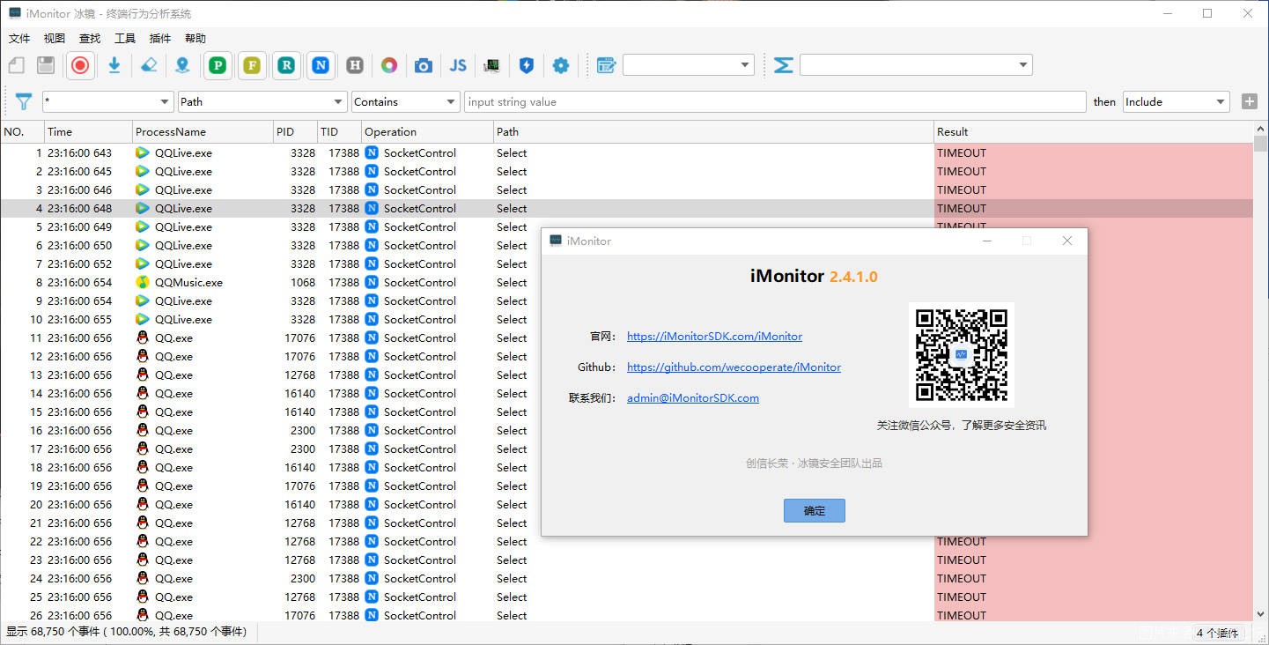Click the blue download arrow icon
Image resolution: width=1269 pixels, height=645 pixels.
[x=114, y=65]
